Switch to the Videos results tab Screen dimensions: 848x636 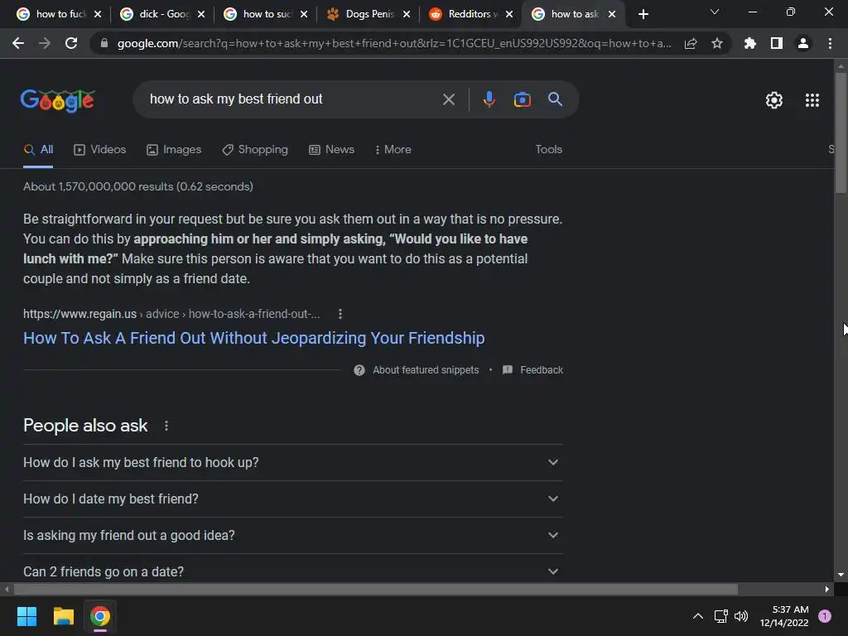click(99, 150)
